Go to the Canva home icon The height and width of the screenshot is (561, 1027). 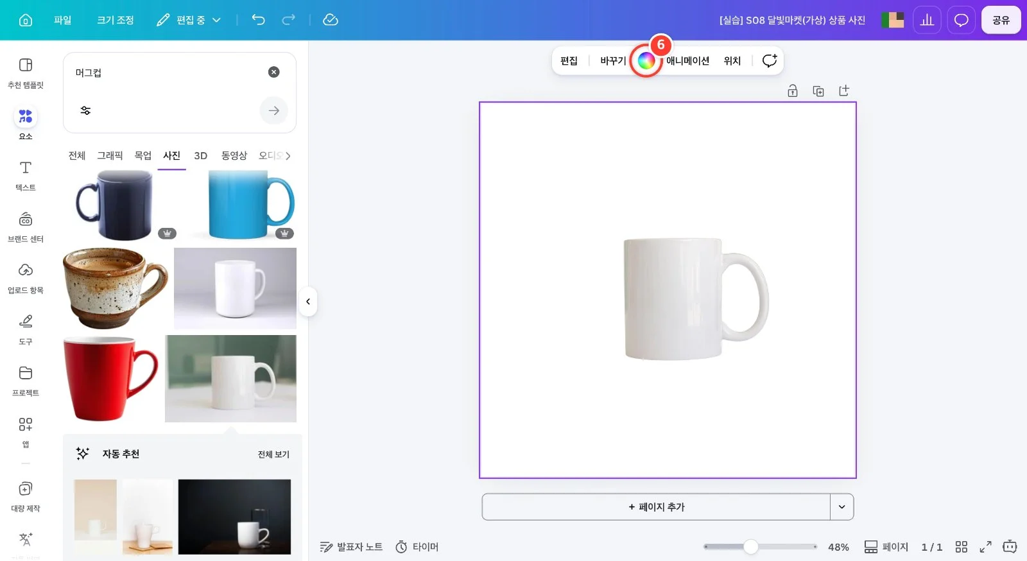point(26,20)
